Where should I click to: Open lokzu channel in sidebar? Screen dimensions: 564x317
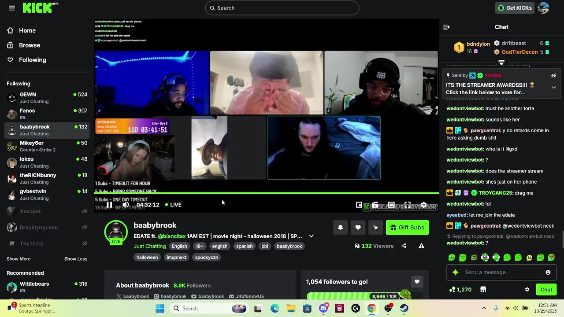click(47, 162)
